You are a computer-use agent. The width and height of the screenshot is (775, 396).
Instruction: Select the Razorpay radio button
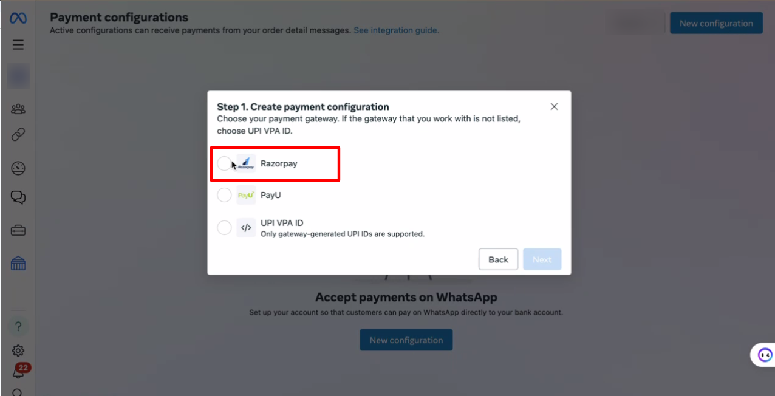point(224,163)
